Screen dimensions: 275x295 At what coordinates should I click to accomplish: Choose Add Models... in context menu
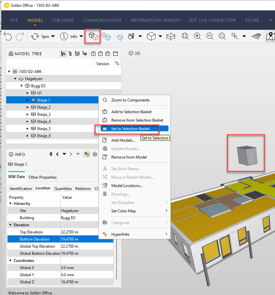point(134,140)
